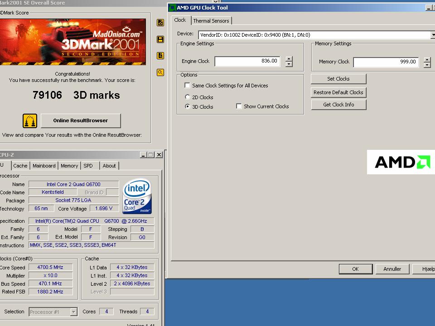435x326 pixels.
Task: Click the Core Voltage value 1.696 V
Action: 104,208
